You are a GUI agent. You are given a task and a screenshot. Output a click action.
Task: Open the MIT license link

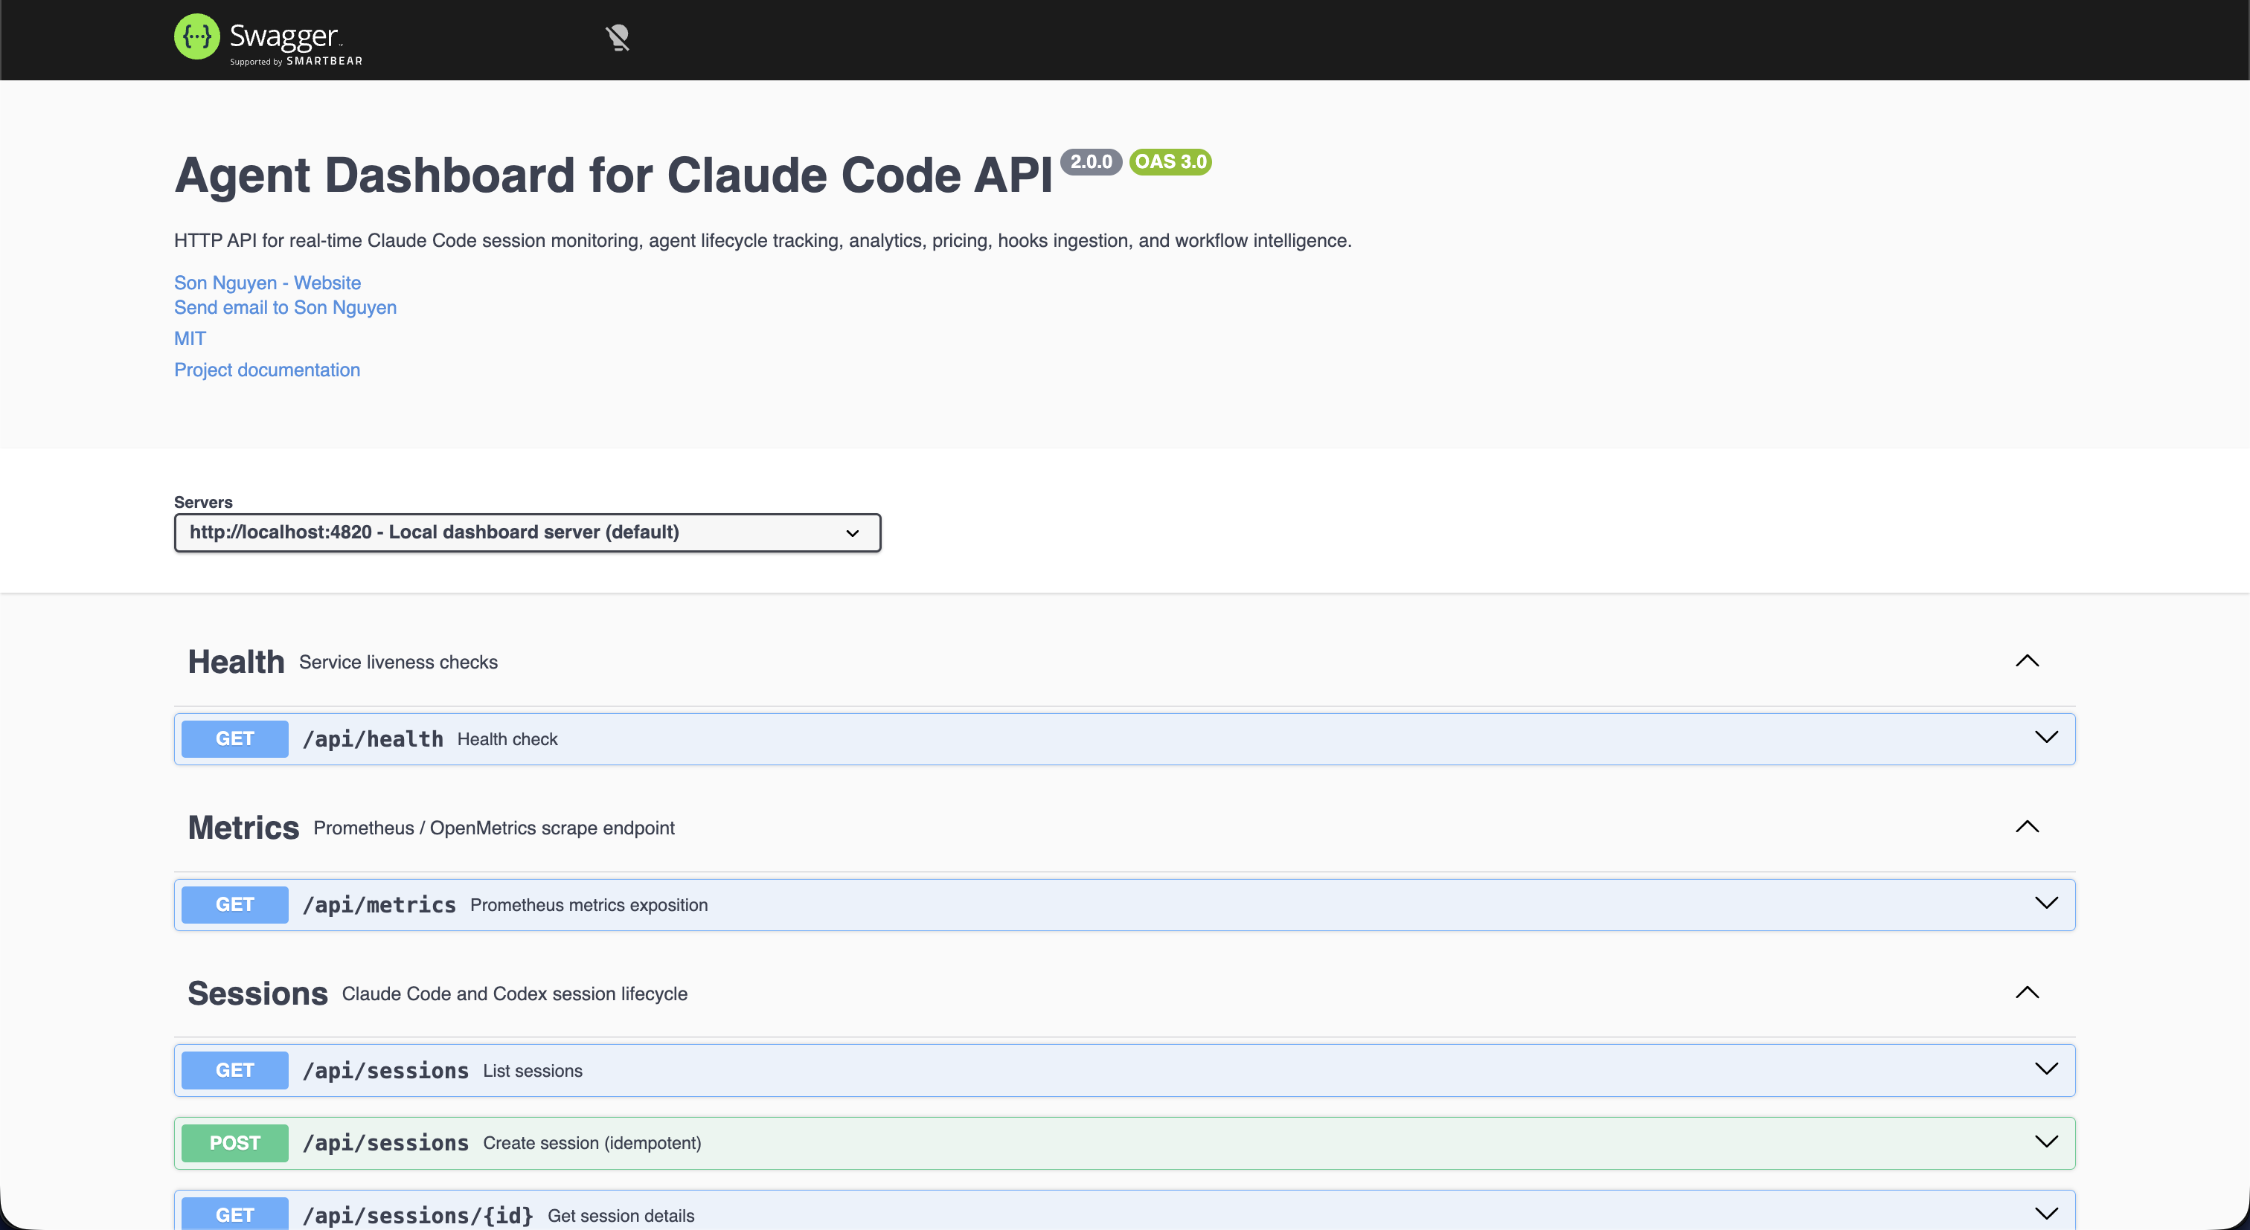click(190, 338)
